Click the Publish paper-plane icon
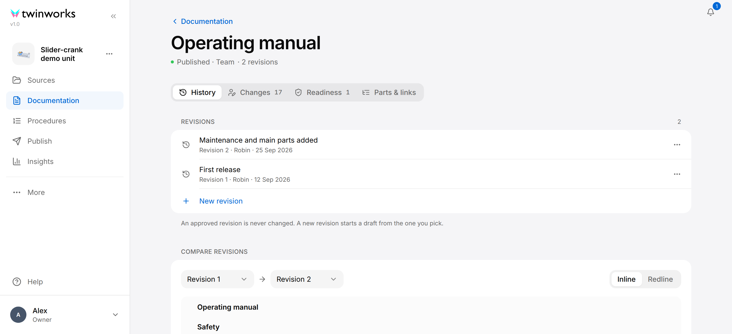This screenshot has width=732, height=334. [x=17, y=141]
